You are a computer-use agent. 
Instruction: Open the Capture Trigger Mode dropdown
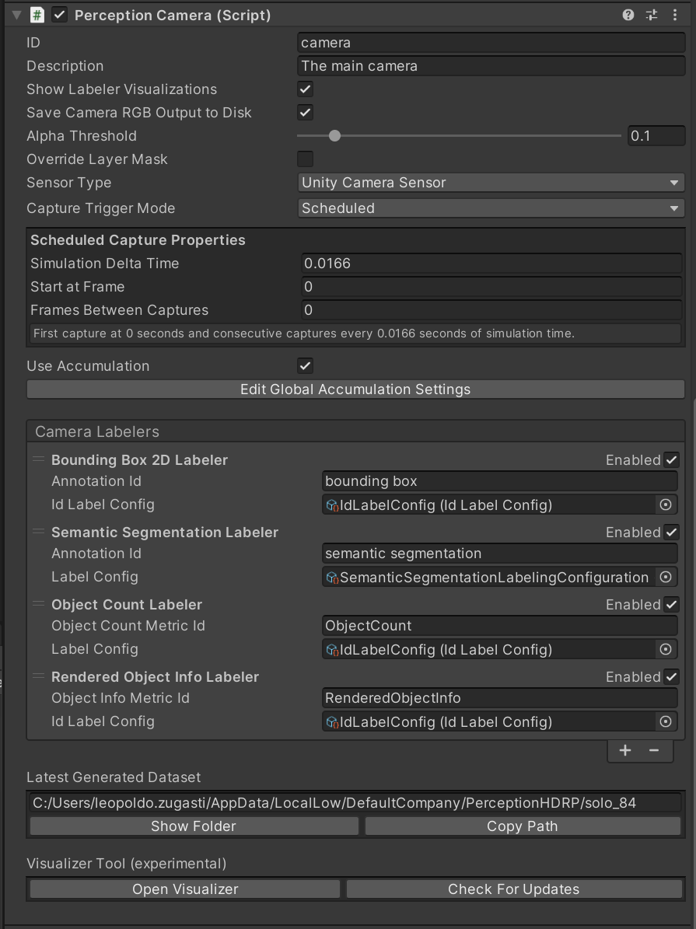point(491,208)
